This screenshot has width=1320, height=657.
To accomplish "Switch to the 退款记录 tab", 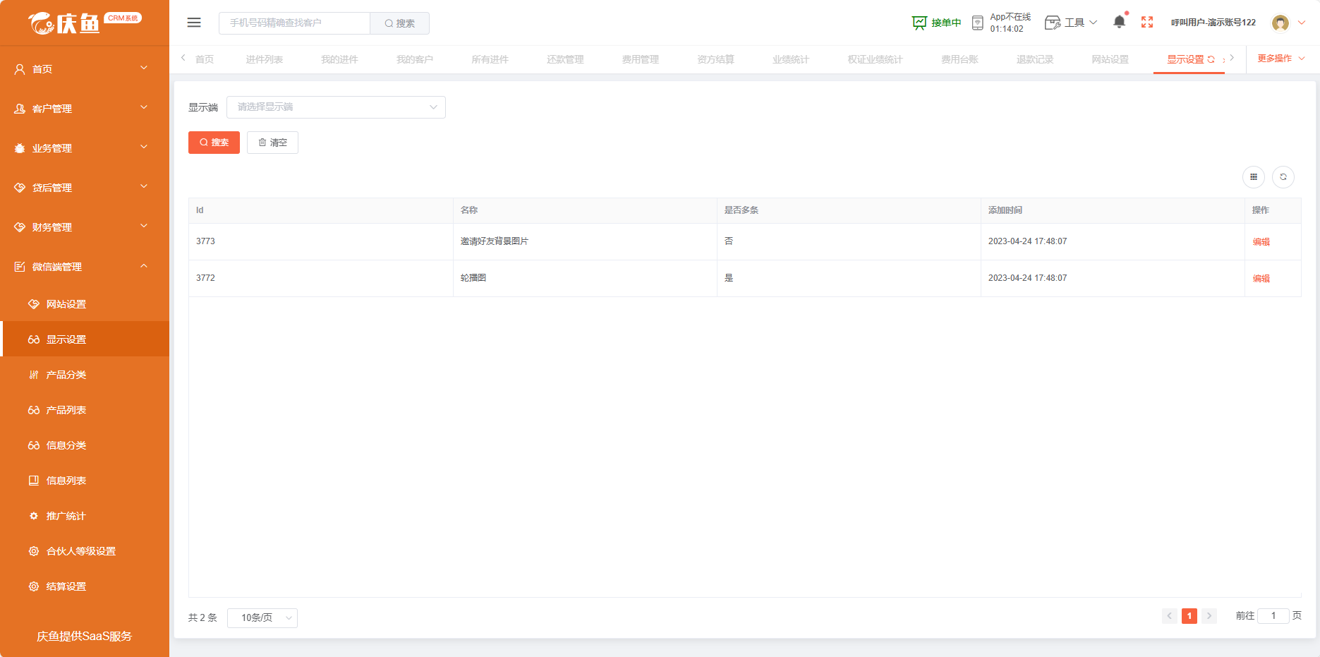I will point(1035,59).
